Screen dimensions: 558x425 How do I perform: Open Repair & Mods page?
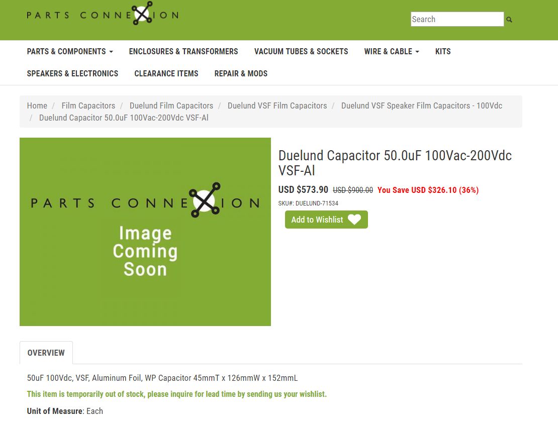(x=241, y=74)
